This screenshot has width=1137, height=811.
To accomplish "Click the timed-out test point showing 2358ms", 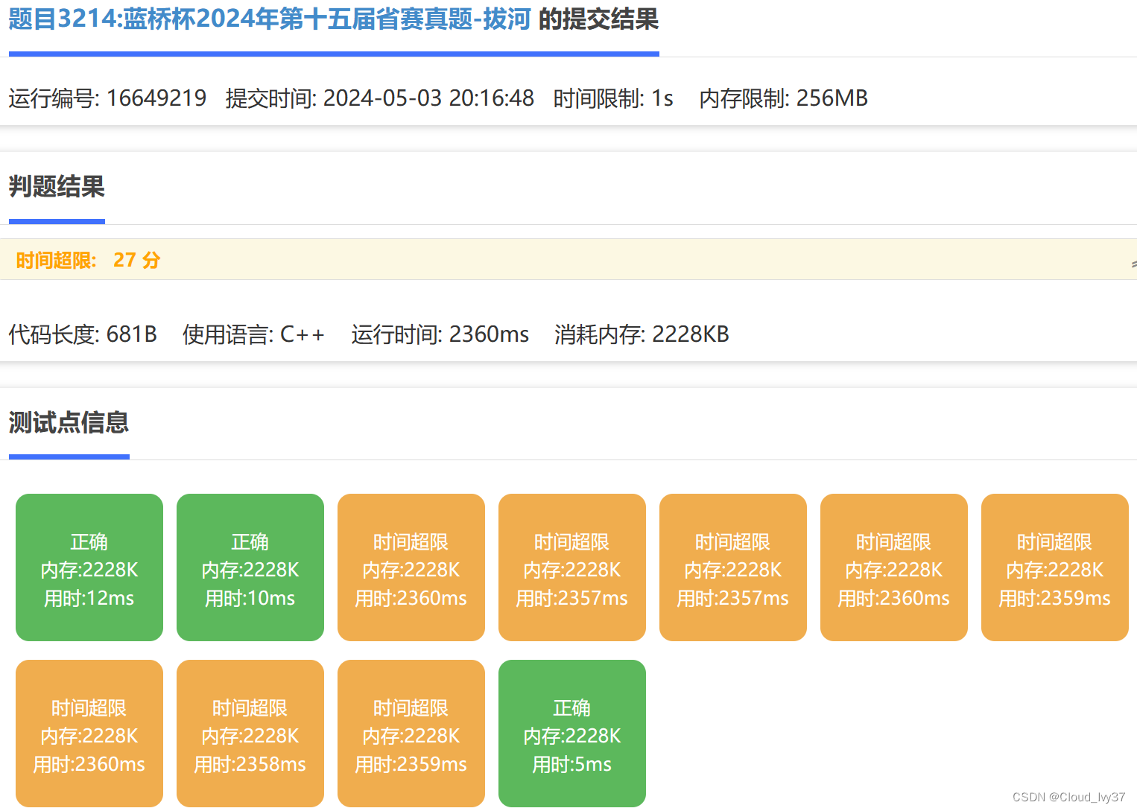I will pos(250,734).
